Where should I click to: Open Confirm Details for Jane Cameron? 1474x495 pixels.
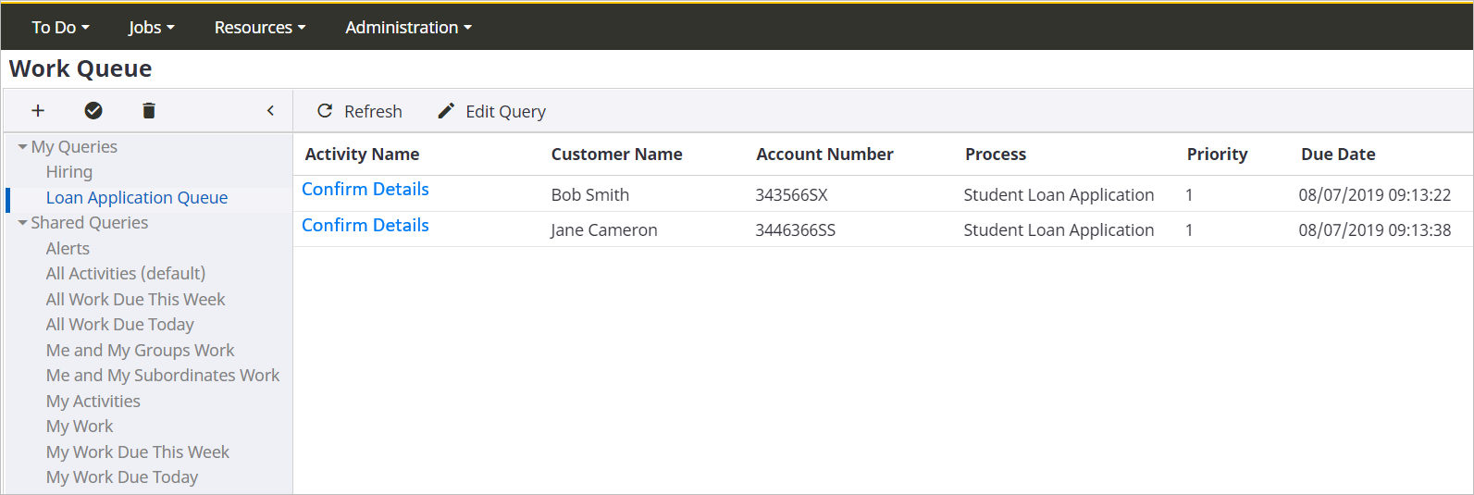(365, 226)
